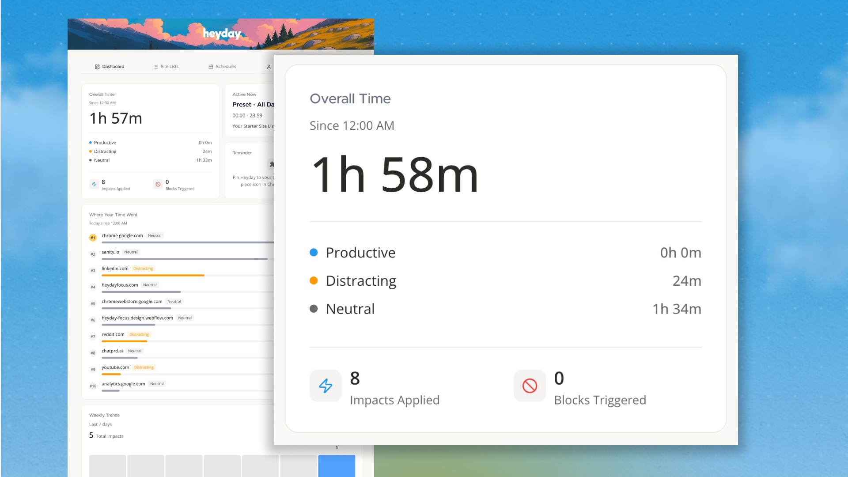848x477 pixels.
Task: Click the user profile icon in nav bar
Action: [269, 67]
